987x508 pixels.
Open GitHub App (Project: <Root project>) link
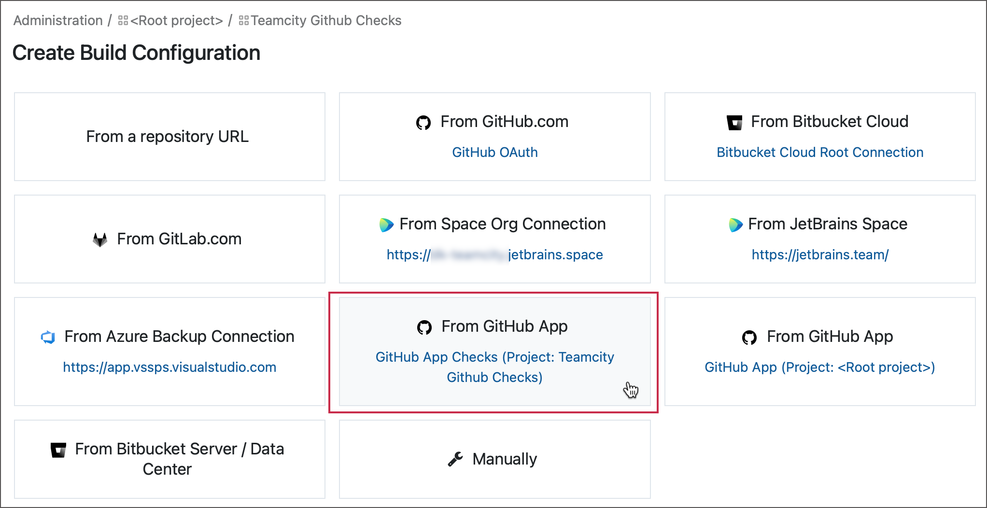820,367
